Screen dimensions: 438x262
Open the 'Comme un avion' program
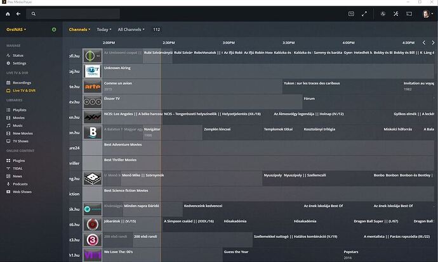pyautogui.click(x=193, y=87)
